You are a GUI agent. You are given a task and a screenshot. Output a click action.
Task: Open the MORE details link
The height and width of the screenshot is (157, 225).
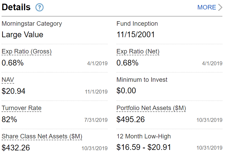(206, 7)
